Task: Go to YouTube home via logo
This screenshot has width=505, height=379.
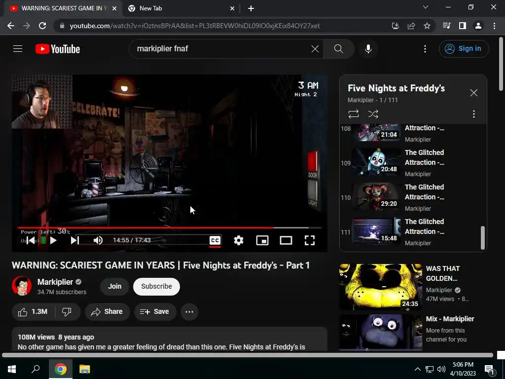Action: click(58, 49)
